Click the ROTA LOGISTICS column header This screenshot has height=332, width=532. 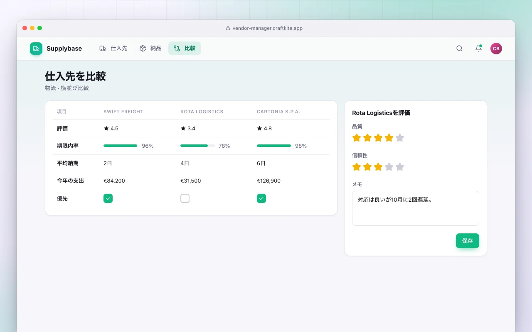tap(202, 112)
